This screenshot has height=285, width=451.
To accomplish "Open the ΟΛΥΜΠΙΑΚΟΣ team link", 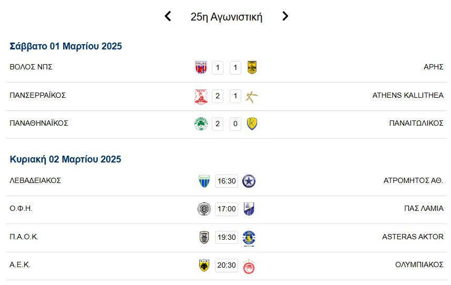I will [x=419, y=264].
